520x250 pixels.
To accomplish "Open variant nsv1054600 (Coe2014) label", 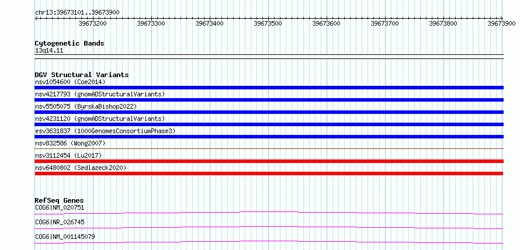I will (x=70, y=82).
